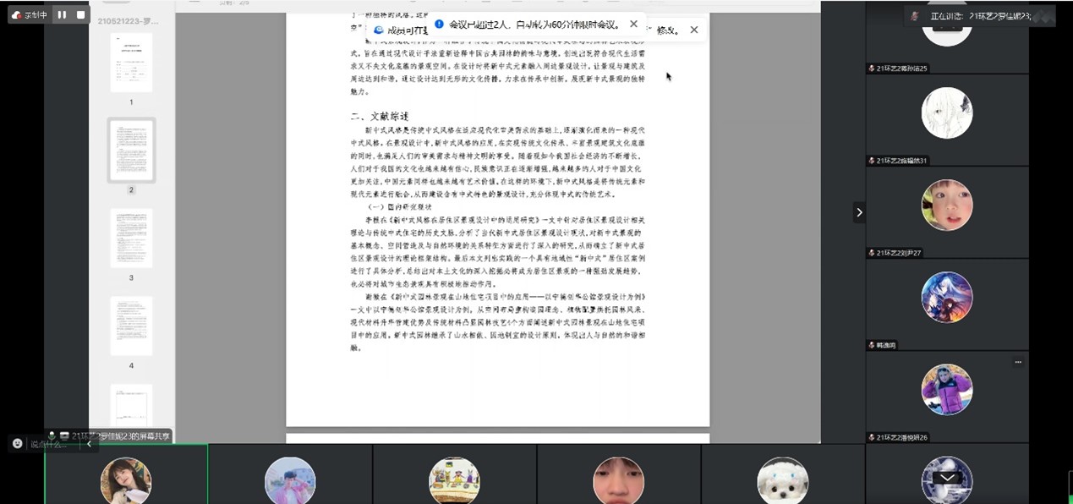Click screen share icon in sharing label

coord(63,436)
